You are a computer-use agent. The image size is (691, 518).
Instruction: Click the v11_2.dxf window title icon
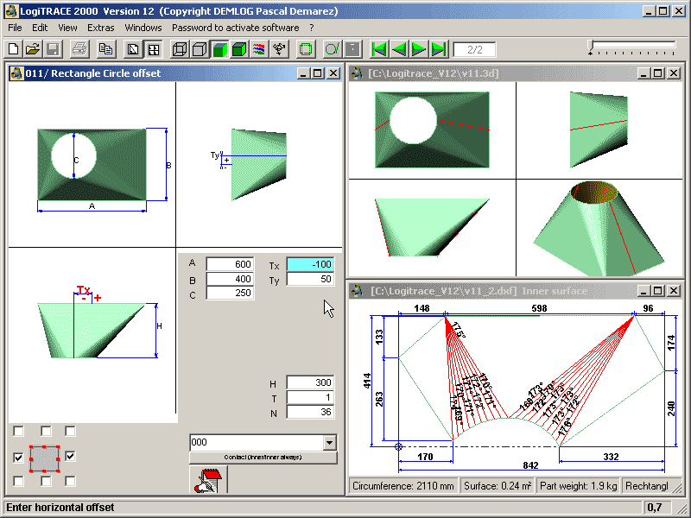[x=358, y=291]
